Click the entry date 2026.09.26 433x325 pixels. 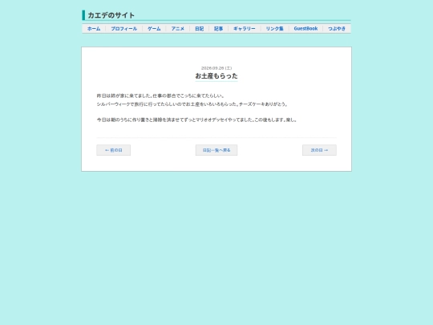[x=216, y=68]
